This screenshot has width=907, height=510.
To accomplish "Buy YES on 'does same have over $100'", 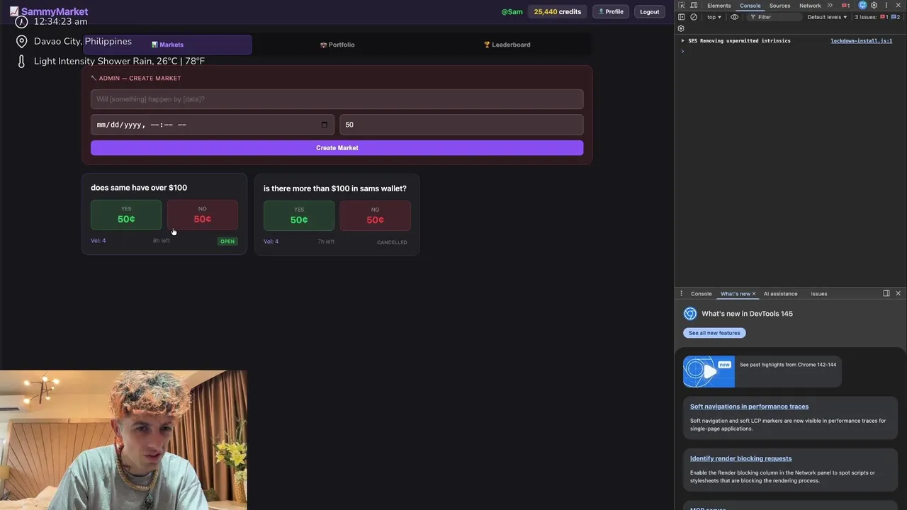I will [126, 215].
